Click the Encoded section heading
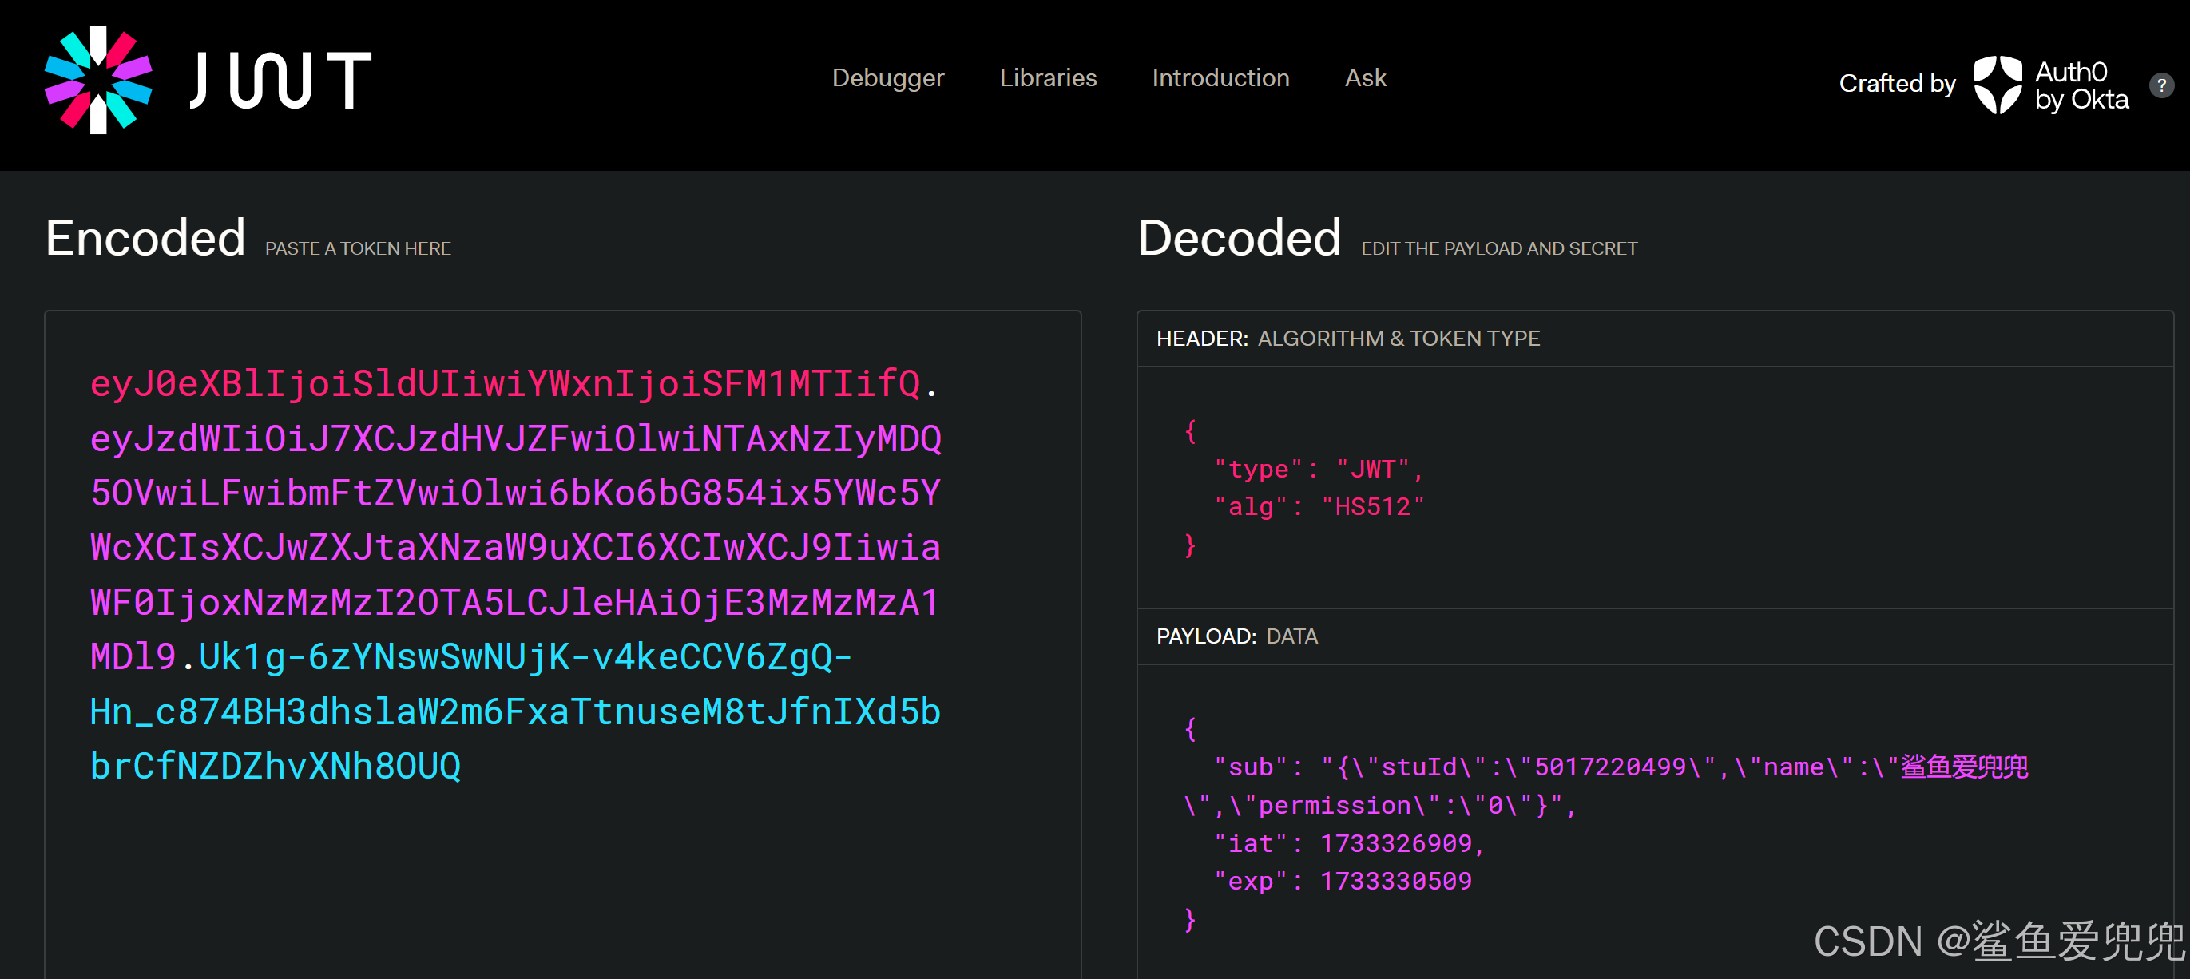The height and width of the screenshot is (979, 2190). 145,237
